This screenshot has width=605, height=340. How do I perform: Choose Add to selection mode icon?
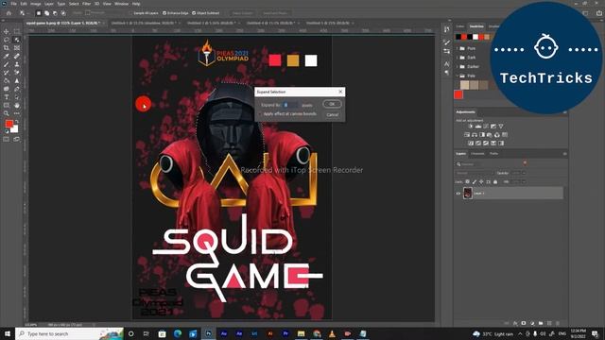click(46, 13)
